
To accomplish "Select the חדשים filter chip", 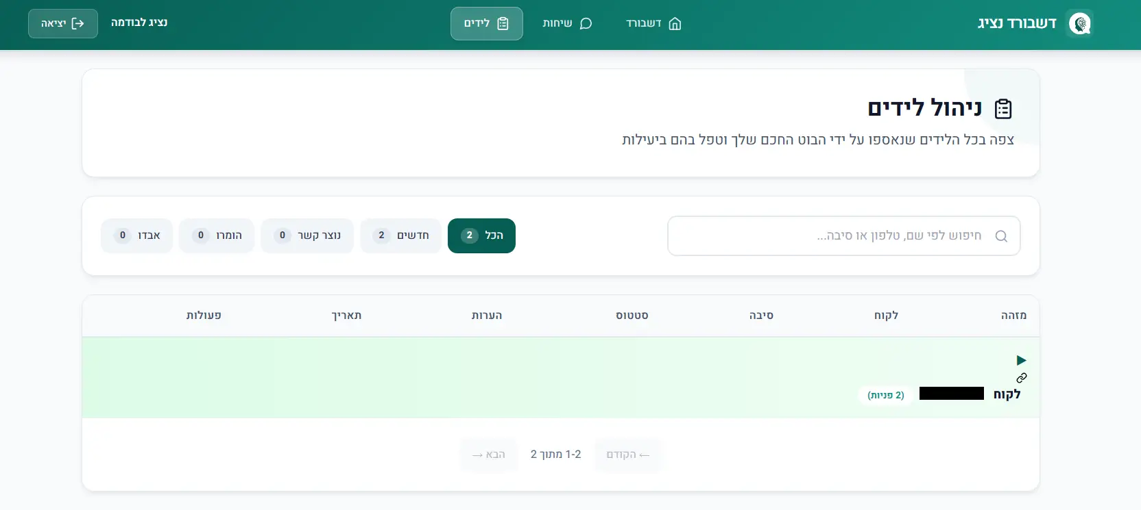I will coord(401,235).
